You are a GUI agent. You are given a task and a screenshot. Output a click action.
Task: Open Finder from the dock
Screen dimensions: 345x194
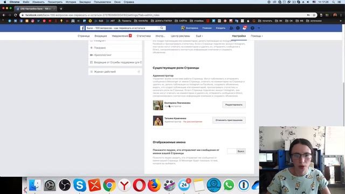pyautogui.click(x=34, y=185)
